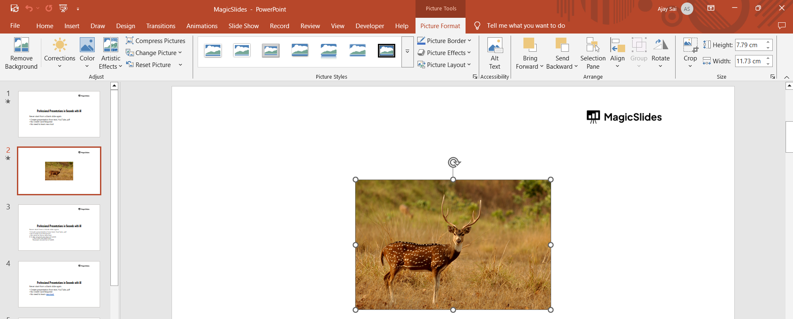
Task: Click Reset Picture button
Action: 149,65
